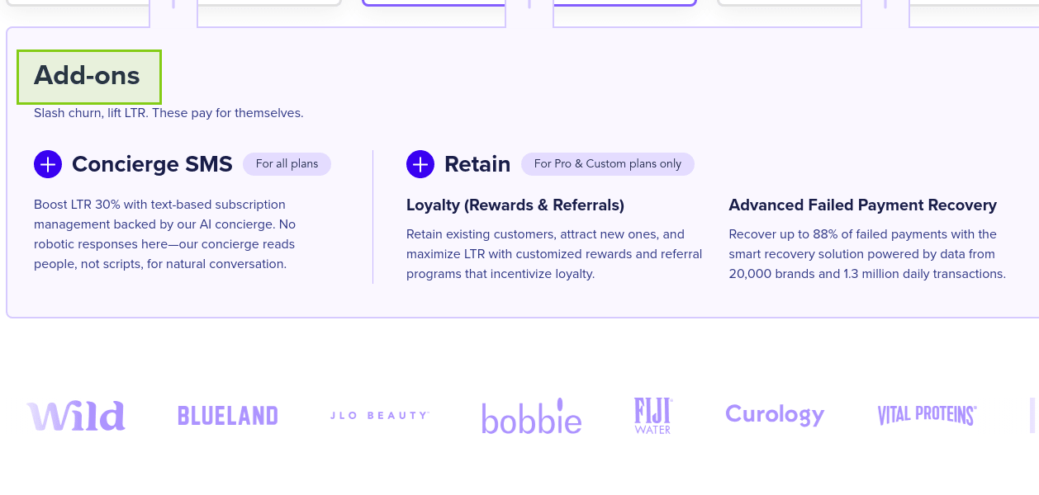Click the Vital Proteins logo
This screenshot has height=495, width=1039.
[927, 415]
